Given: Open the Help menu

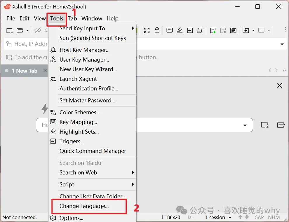Looking at the screenshot, I should point(112,18).
